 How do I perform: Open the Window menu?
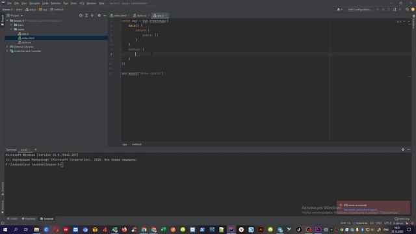(x=92, y=3)
